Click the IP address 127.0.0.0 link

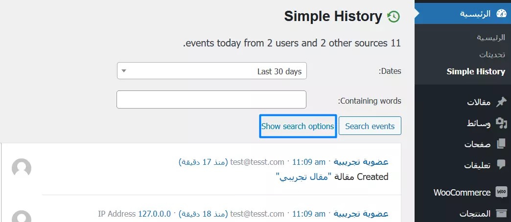155,214
